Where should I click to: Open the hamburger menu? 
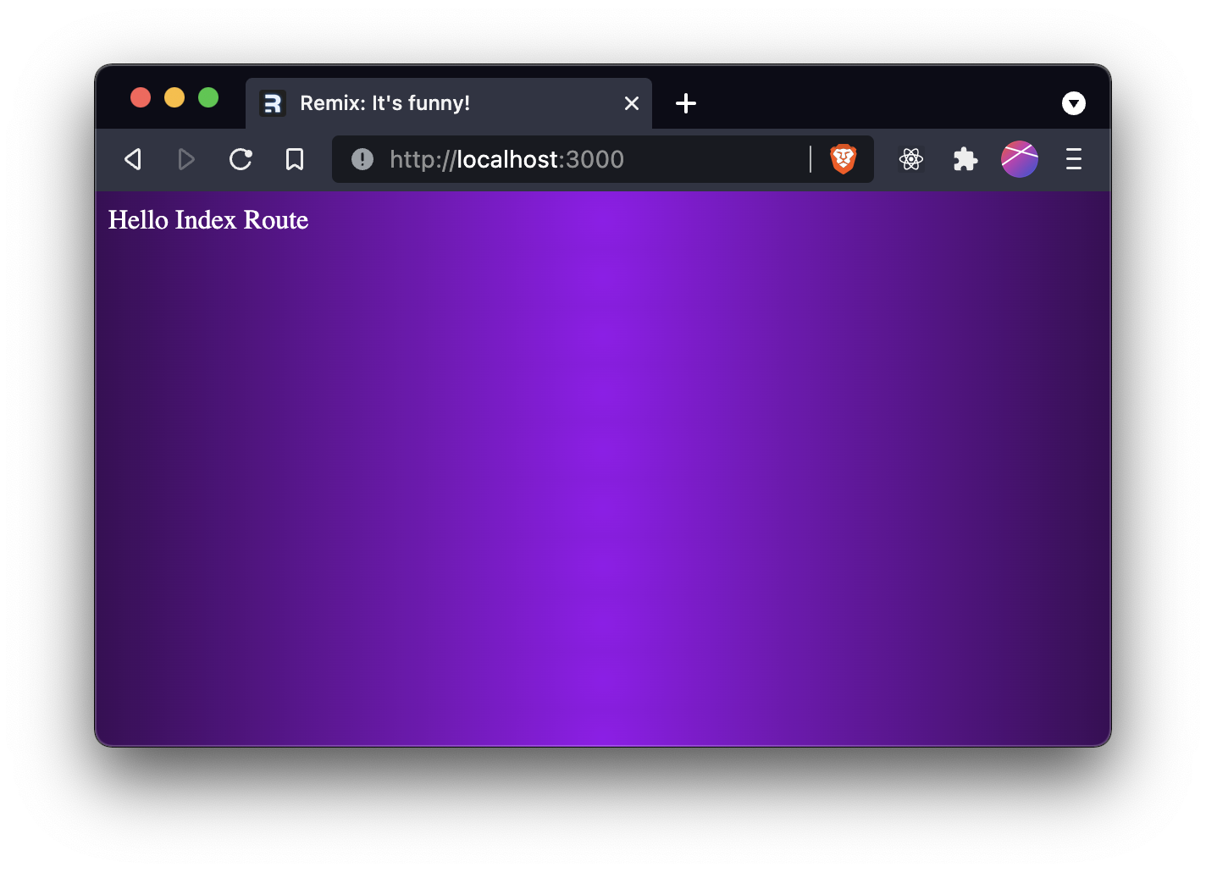coord(1073,159)
